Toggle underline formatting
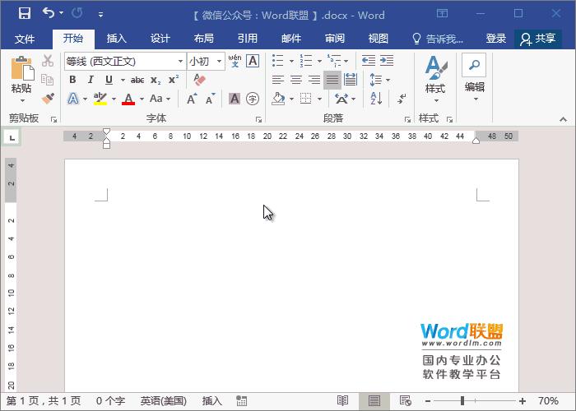This screenshot has height=411, width=576. coord(109,80)
